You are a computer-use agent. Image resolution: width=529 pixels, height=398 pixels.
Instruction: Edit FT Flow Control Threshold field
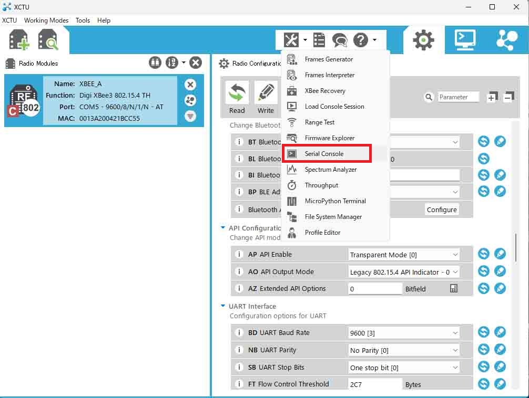click(x=375, y=384)
